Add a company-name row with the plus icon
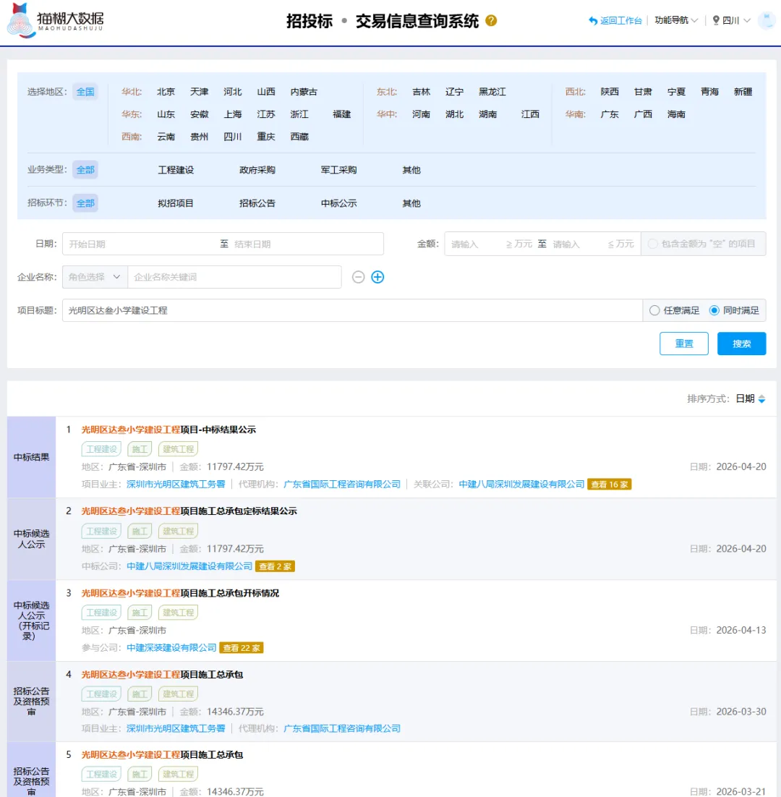This screenshot has height=797, width=781. [x=377, y=277]
